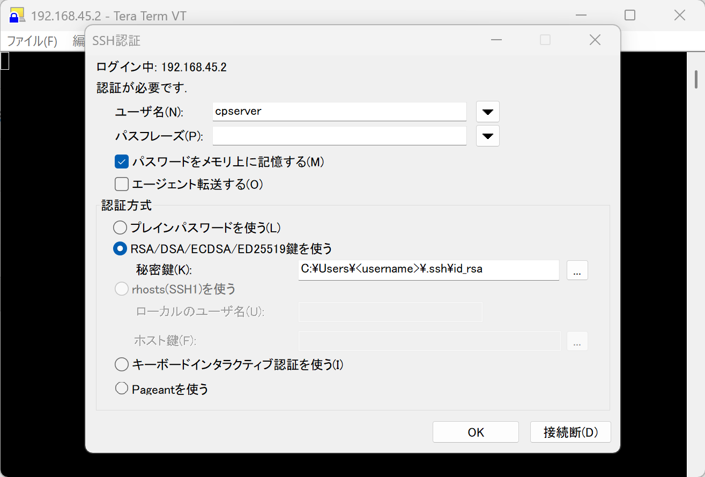The image size is (705, 477).
Task: Click the Tera Term vertical scrollbar thumb
Action: [696, 79]
